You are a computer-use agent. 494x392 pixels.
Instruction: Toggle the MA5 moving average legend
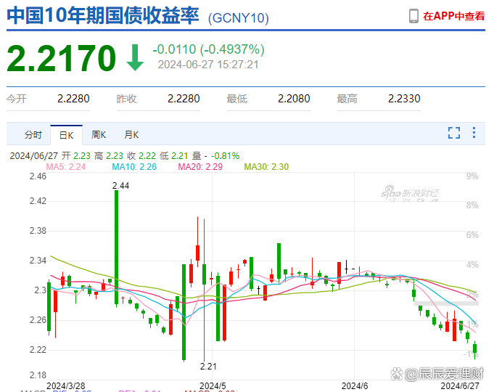66,167
